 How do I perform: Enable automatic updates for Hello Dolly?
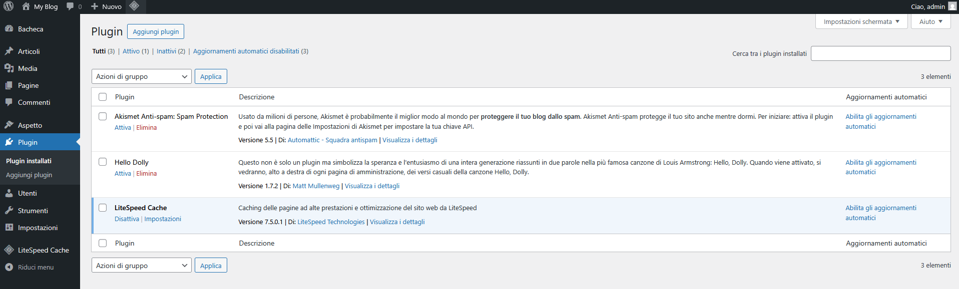(x=881, y=167)
